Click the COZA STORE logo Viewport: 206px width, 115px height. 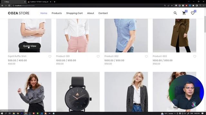click(x=19, y=13)
